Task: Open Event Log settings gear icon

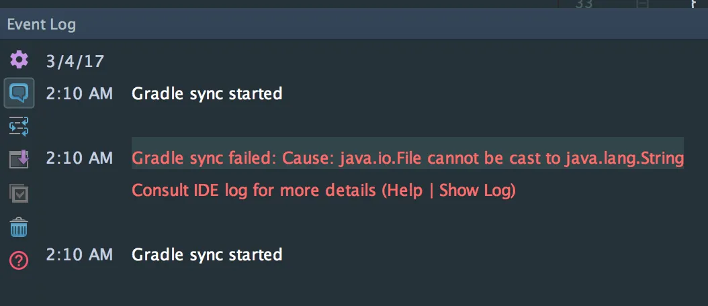Action: [x=19, y=60]
